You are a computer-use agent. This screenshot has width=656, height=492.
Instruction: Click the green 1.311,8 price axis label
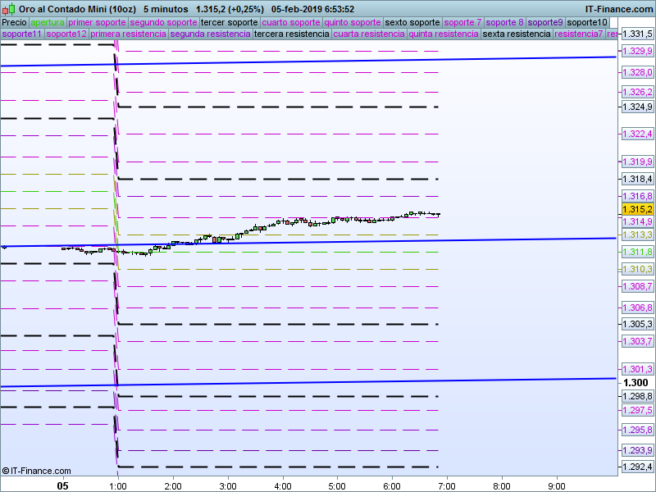[638, 252]
